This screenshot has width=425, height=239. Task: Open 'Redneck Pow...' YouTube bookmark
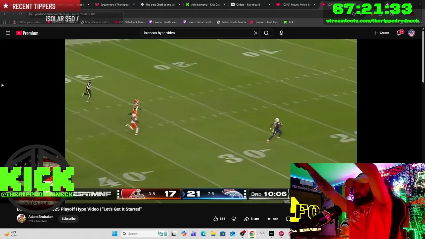tap(129, 22)
